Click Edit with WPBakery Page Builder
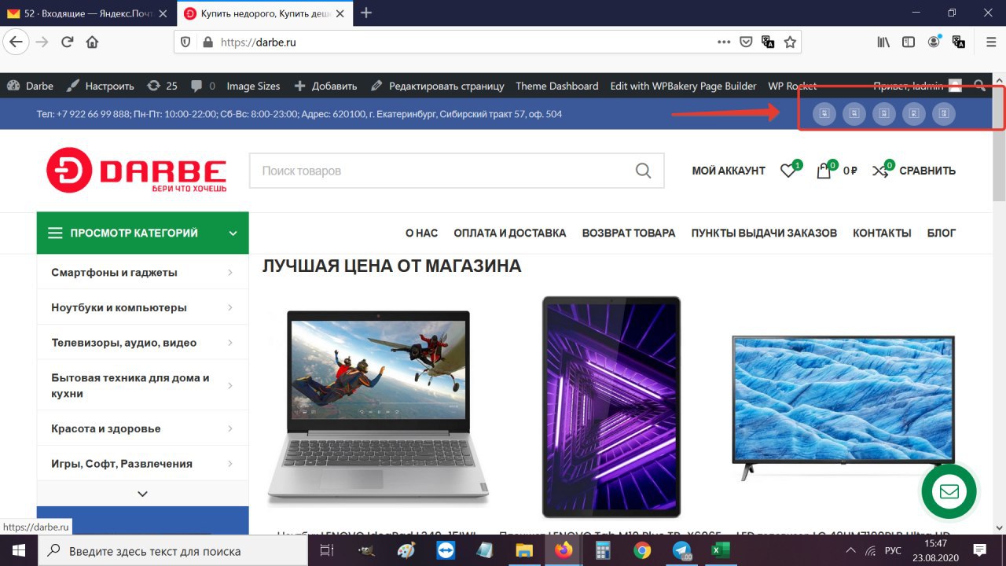The image size is (1006, 566). click(683, 86)
